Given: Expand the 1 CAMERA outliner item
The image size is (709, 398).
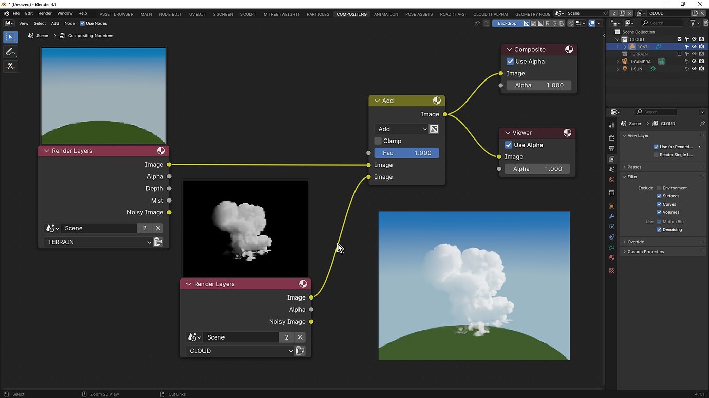Looking at the screenshot, I should 618,62.
